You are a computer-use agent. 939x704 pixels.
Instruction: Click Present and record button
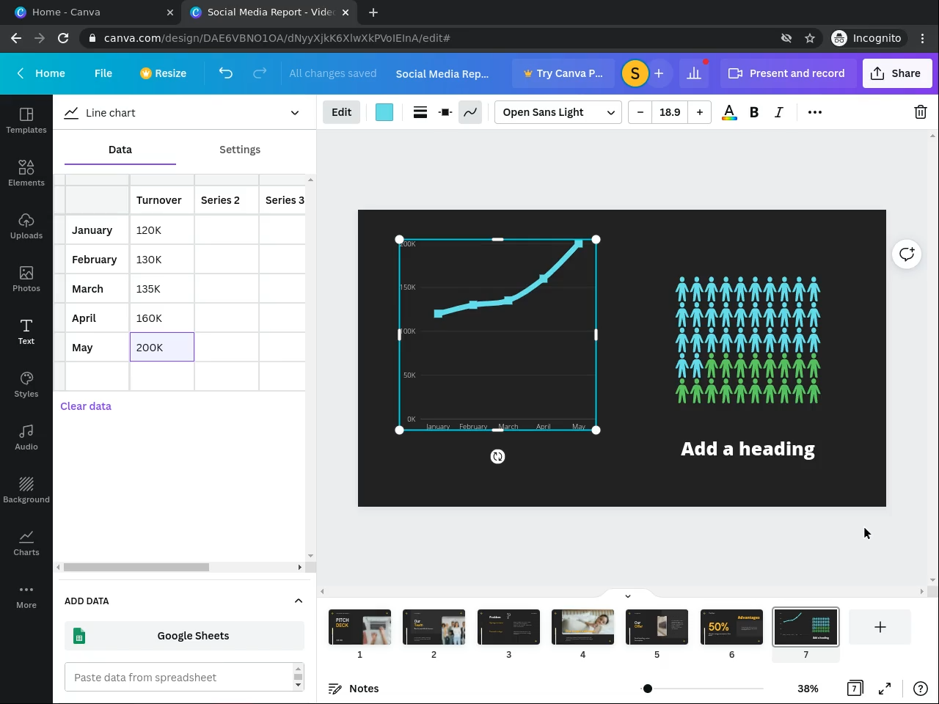[x=787, y=73]
